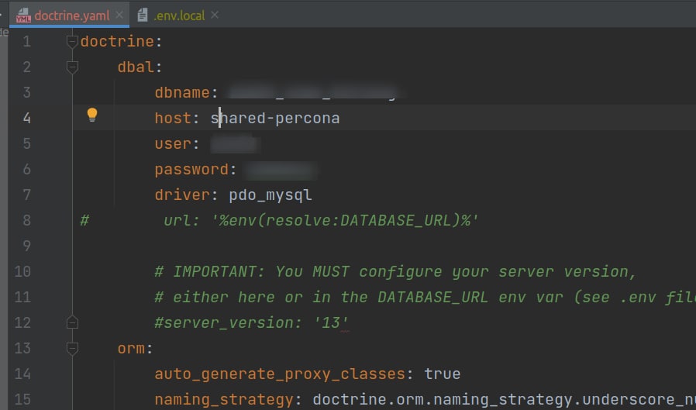
Task: Click the blurred dbname value
Action: tap(314, 92)
